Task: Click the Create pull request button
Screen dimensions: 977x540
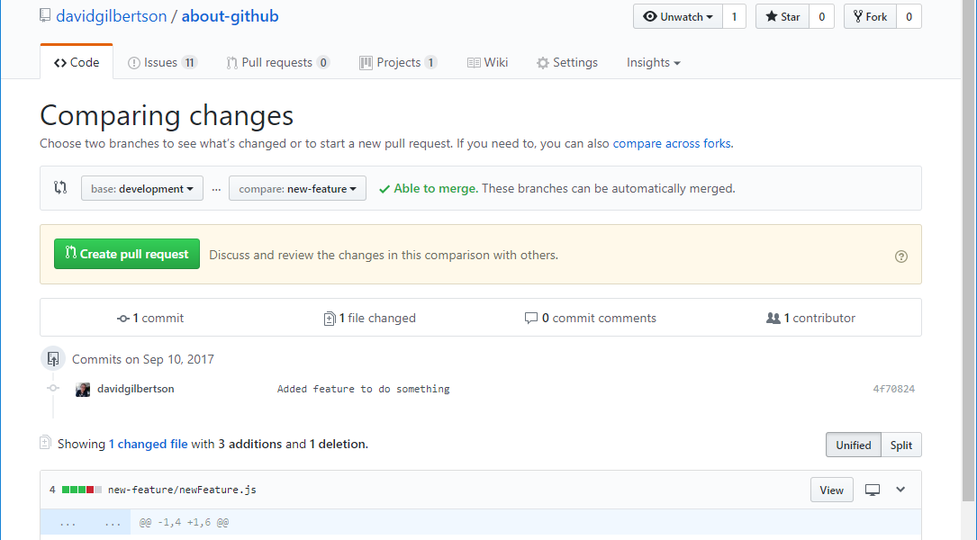Action: [127, 254]
